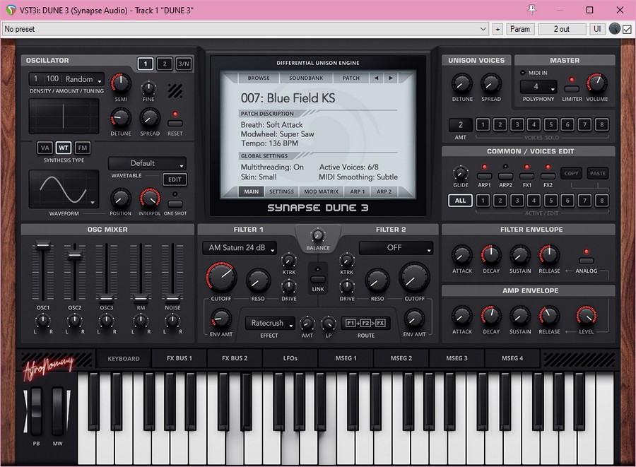Image resolution: width=636 pixels, height=467 pixels.
Task: Click the Master Volume knob
Action: click(596, 83)
